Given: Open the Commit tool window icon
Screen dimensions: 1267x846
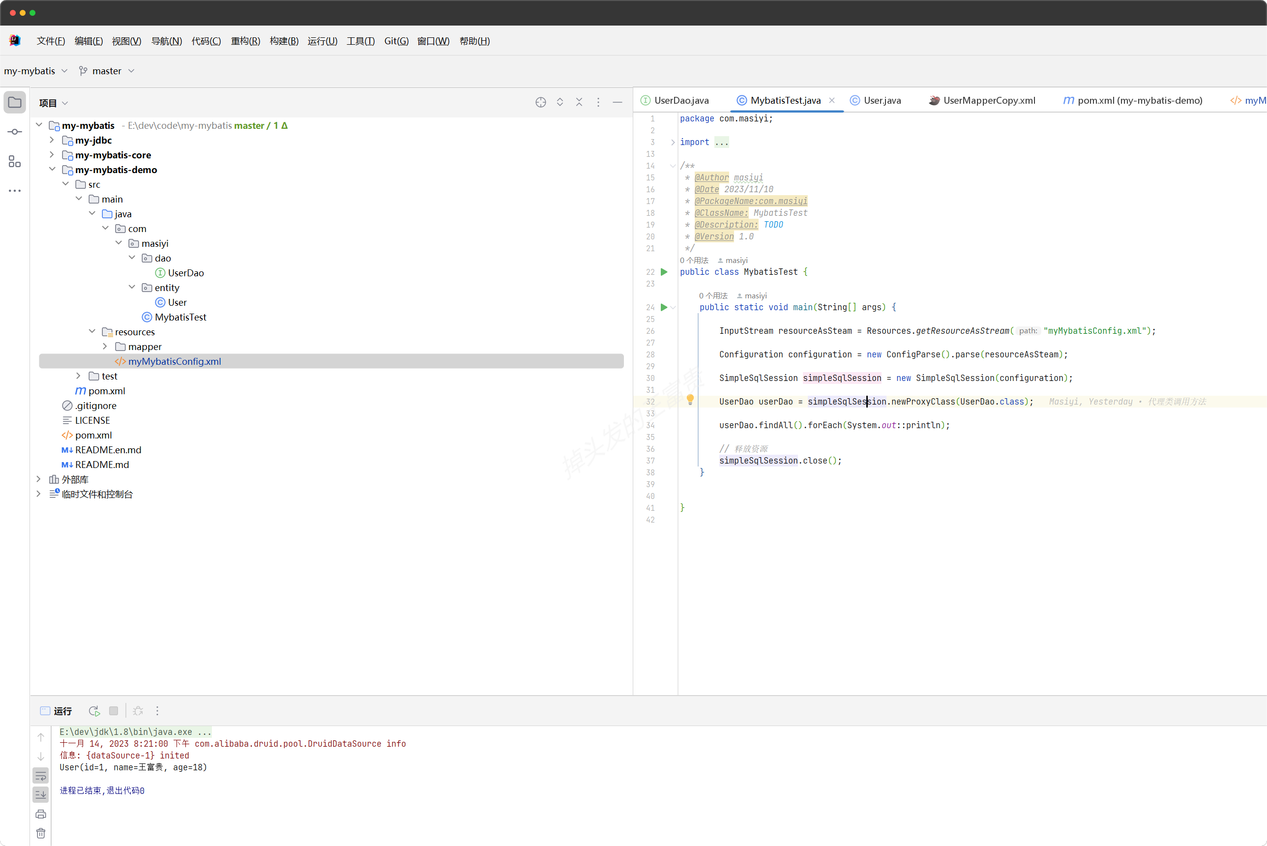Looking at the screenshot, I should coord(15,132).
